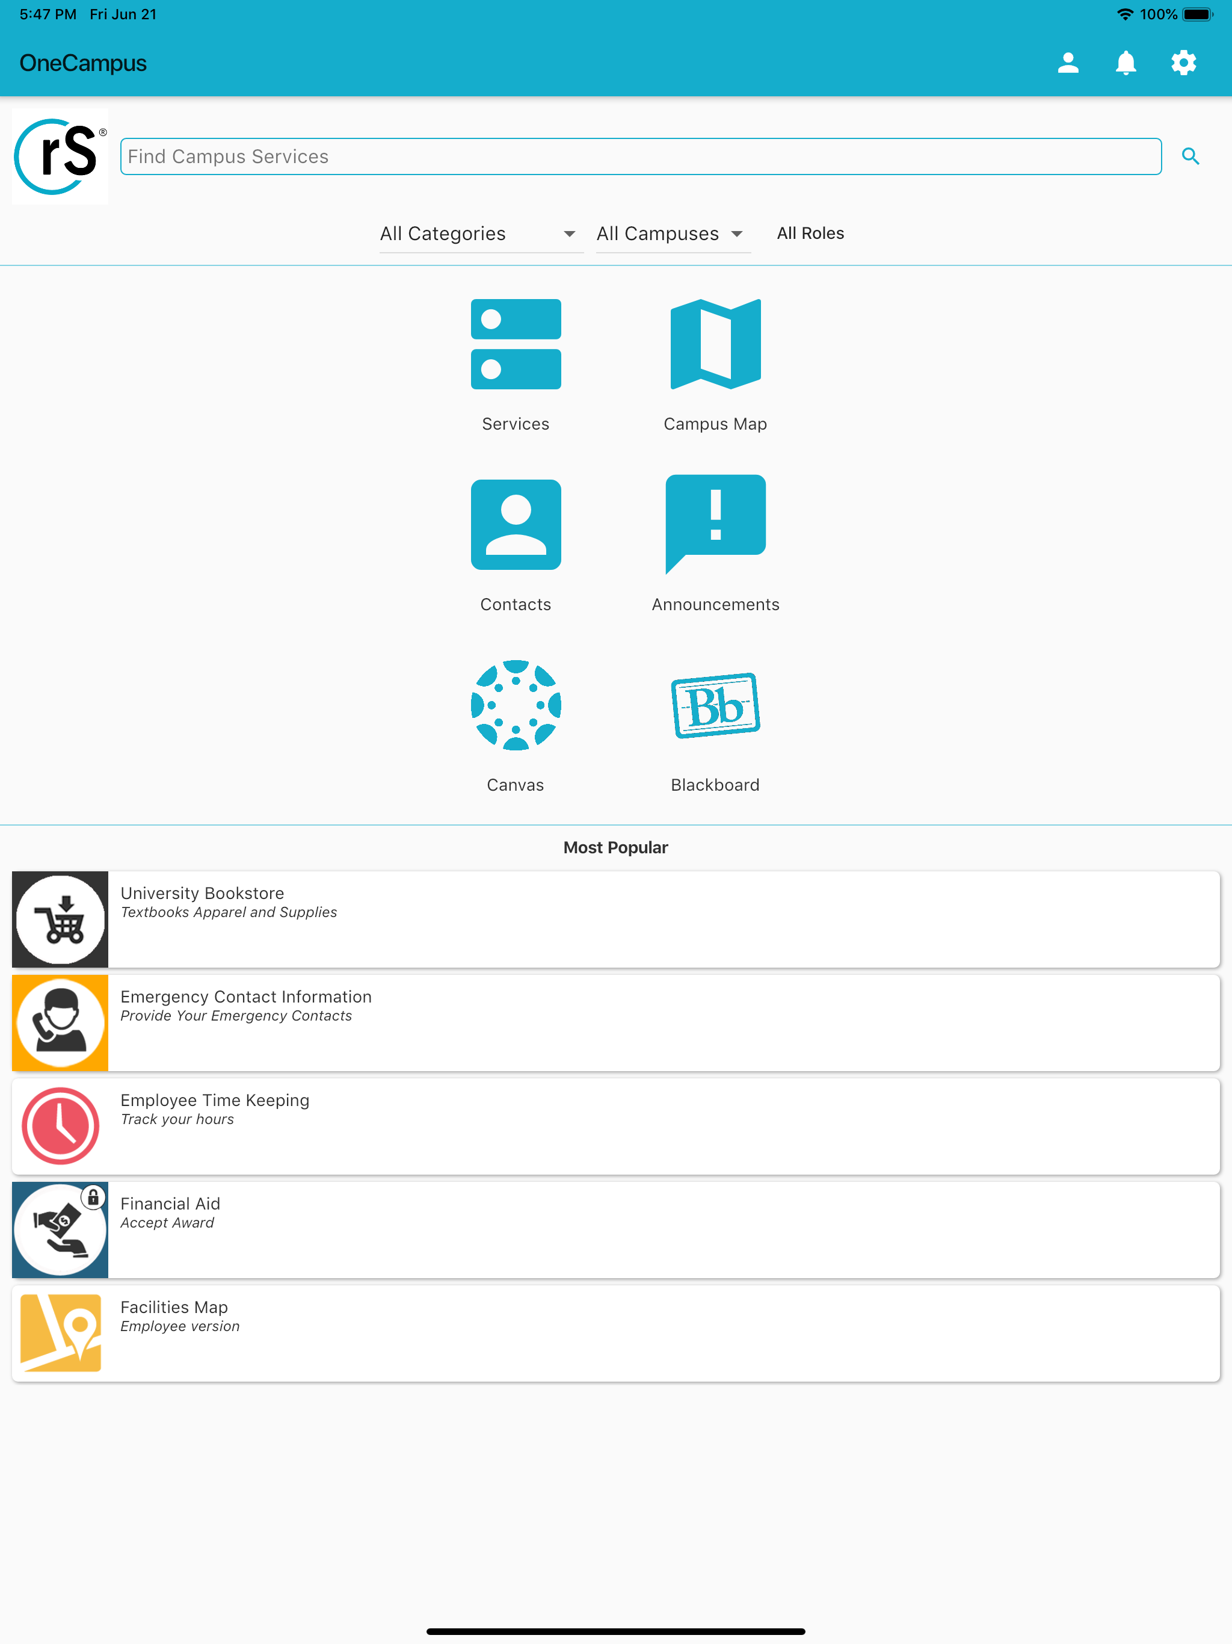Launch the Canvas icon
1232x1644 pixels.
click(516, 705)
